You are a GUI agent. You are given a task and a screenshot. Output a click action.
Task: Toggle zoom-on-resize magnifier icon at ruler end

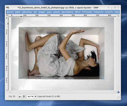[118, 16]
